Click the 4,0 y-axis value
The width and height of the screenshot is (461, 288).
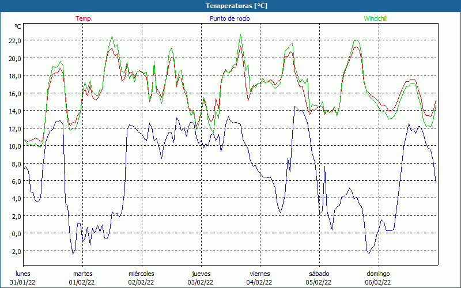17,199
